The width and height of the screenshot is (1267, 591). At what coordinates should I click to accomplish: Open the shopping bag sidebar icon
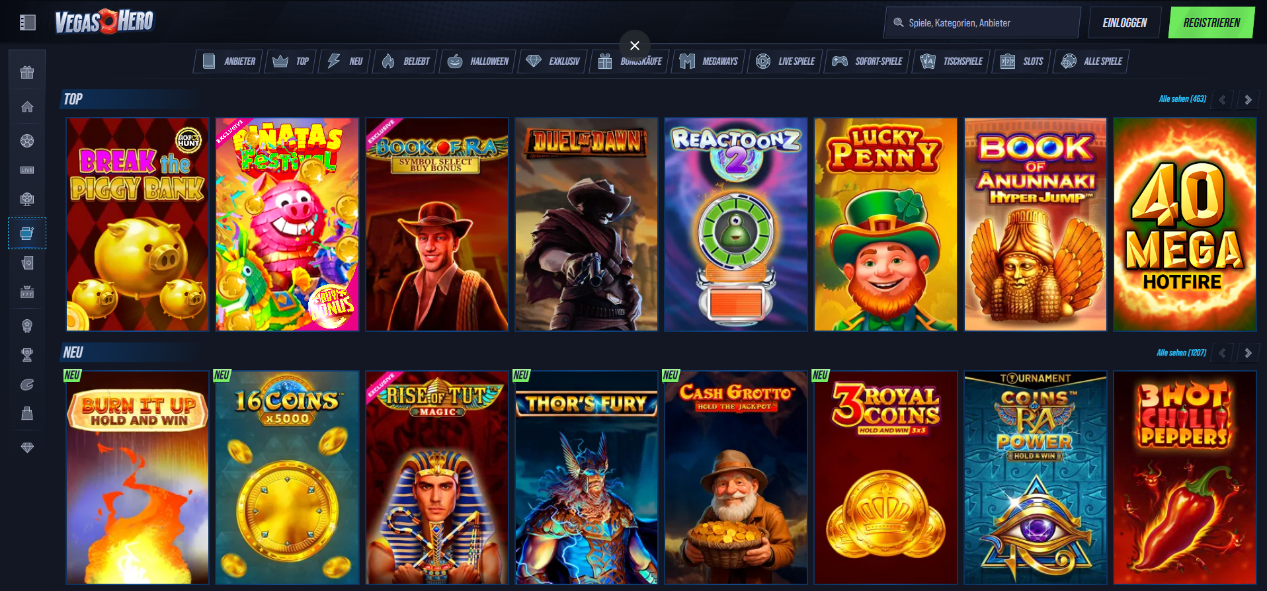[x=27, y=413]
